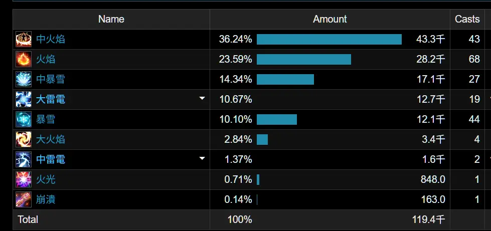
Task: Click the 大雷電 lightning spell icon
Action: click(24, 99)
